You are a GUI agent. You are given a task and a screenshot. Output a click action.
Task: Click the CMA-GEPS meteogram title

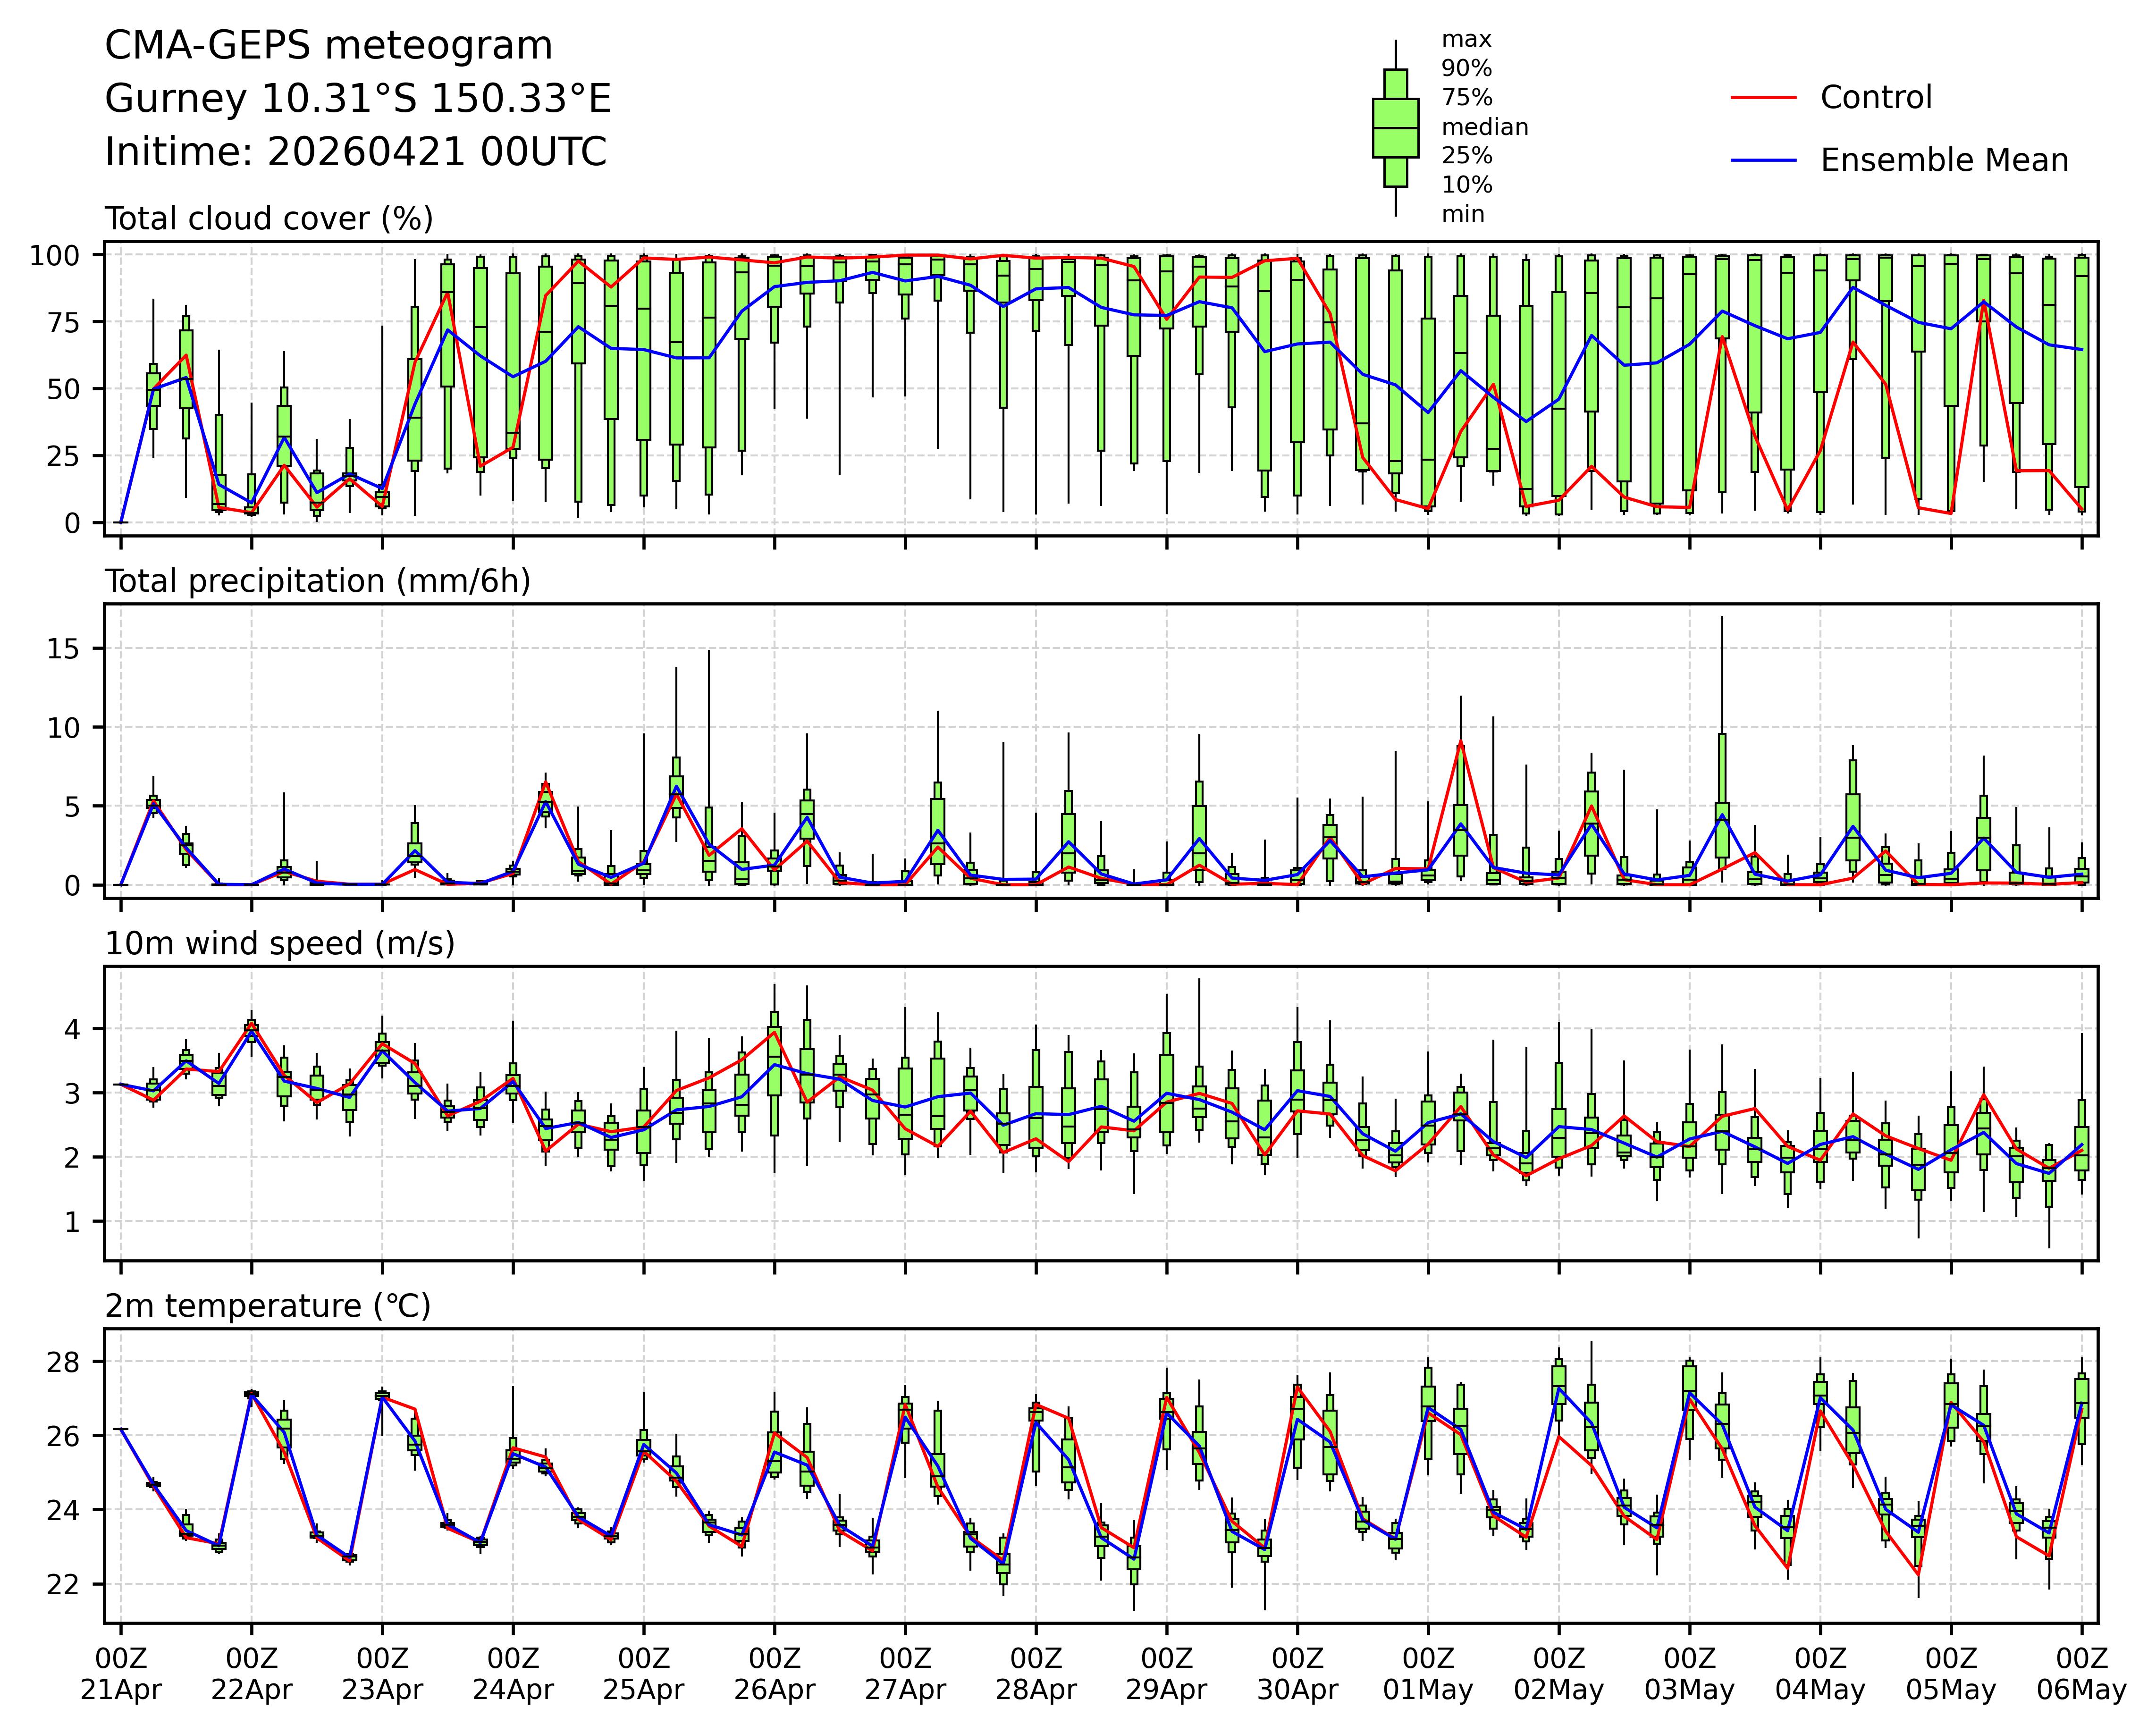coord(328,46)
